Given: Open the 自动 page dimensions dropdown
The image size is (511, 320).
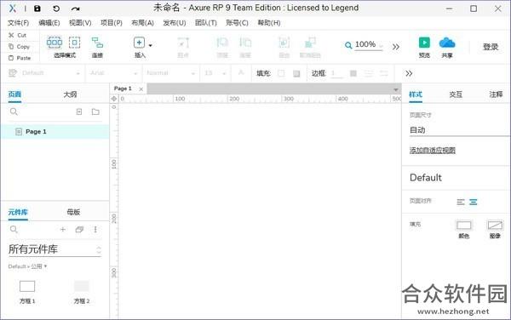Looking at the screenshot, I should coord(460,130).
